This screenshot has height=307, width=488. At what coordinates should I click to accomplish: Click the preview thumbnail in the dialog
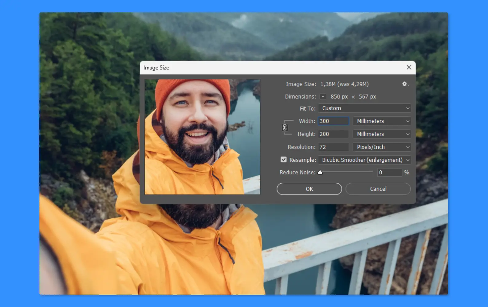point(203,137)
